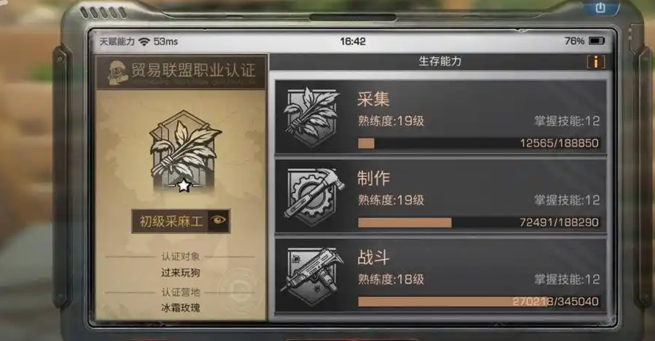Open the orange info icon in the header
655x341 pixels.
click(x=596, y=62)
